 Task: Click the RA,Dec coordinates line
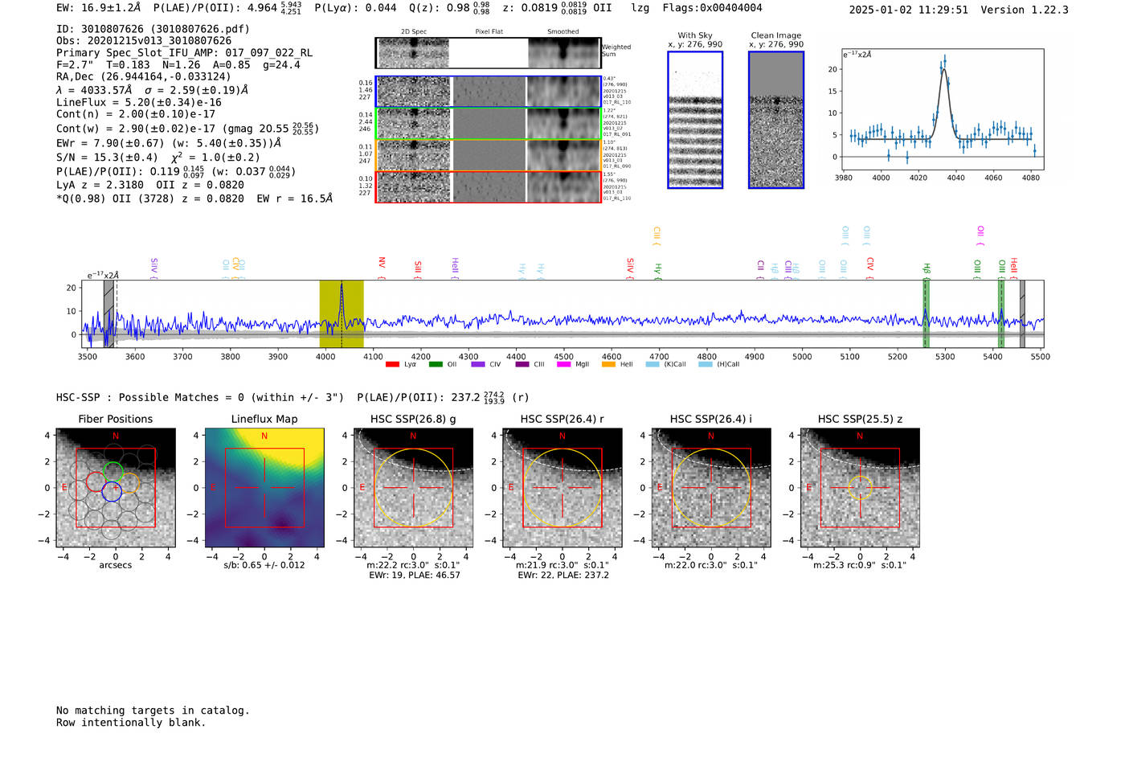144,77
